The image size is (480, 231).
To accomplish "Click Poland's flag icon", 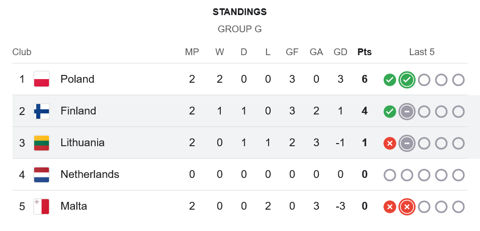I will 42,79.
